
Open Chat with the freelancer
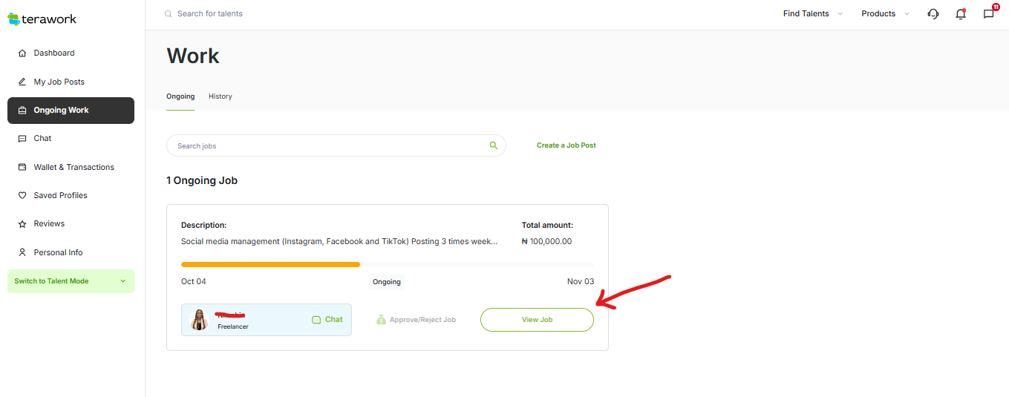327,320
